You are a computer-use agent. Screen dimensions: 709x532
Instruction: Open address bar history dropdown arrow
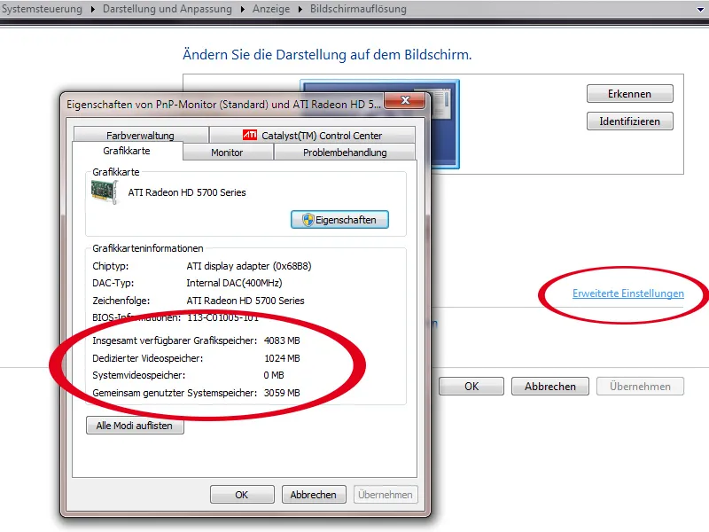coord(700,9)
